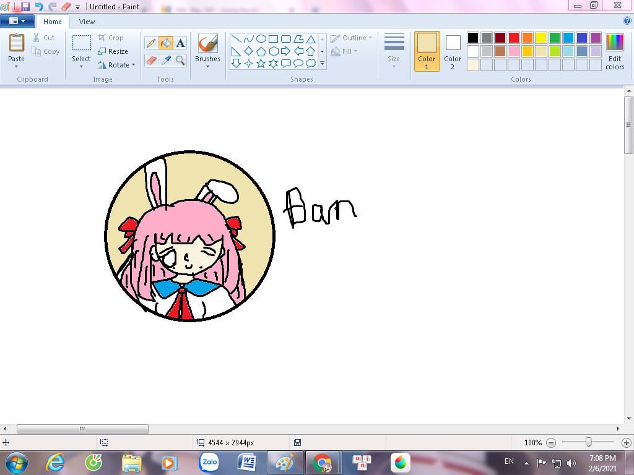Choose the Line shape
The width and height of the screenshot is (634, 475).
(237, 39)
